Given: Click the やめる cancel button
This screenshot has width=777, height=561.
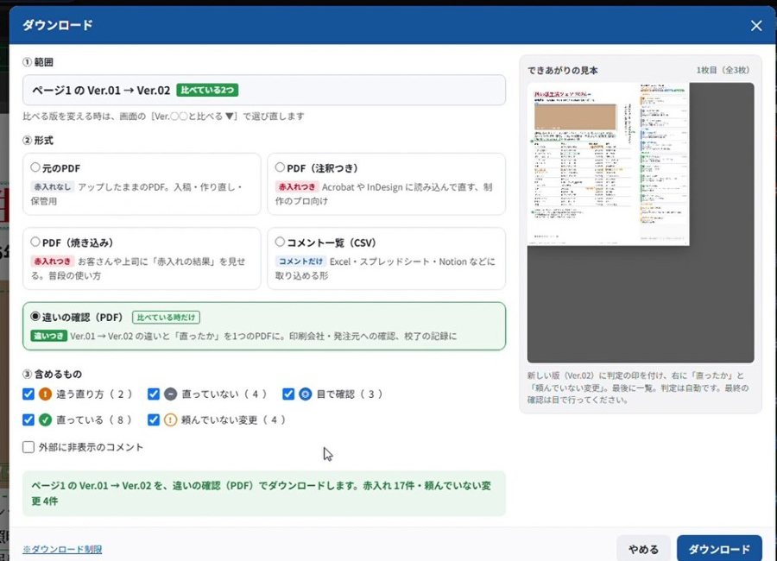Looking at the screenshot, I should [x=643, y=549].
